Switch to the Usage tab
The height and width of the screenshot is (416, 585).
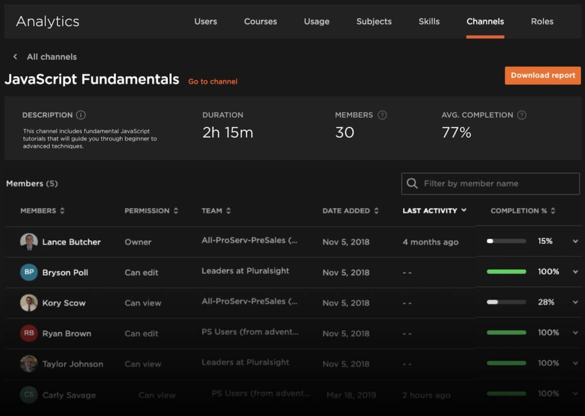316,21
